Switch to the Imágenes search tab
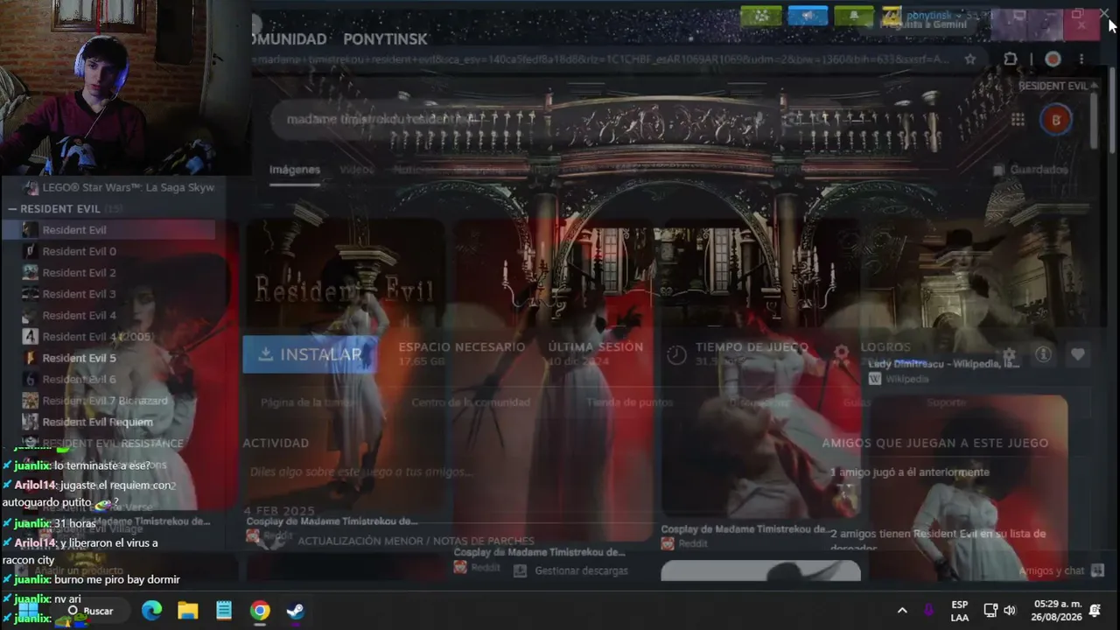 295,170
